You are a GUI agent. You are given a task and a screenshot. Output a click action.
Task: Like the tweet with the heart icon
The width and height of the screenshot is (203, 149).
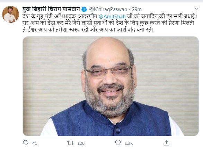coord(118,143)
